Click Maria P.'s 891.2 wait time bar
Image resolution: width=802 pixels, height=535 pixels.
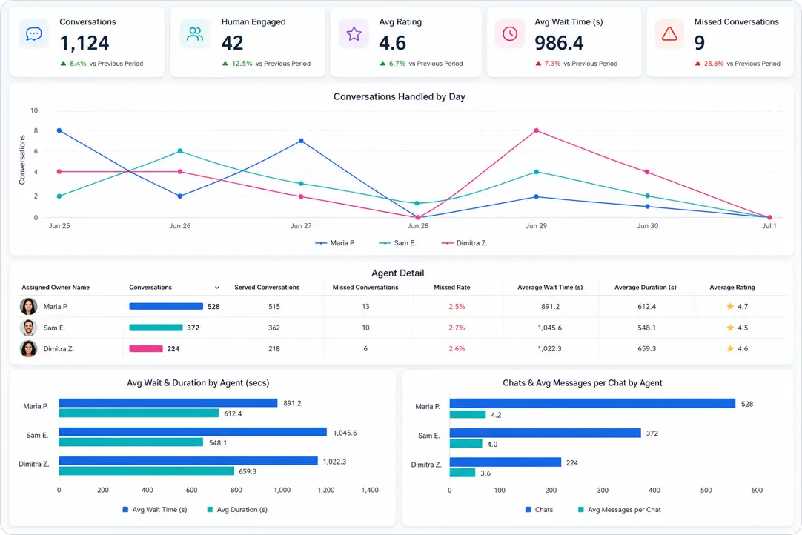pyautogui.click(x=168, y=403)
